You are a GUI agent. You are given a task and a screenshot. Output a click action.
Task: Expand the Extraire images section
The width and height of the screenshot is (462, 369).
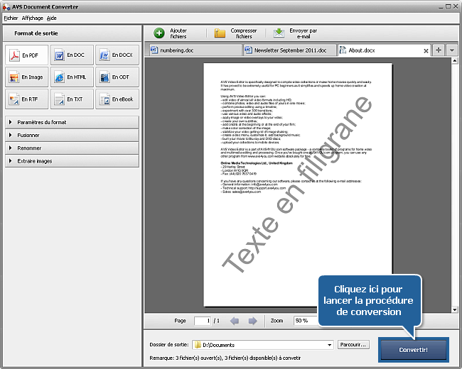tap(72, 161)
